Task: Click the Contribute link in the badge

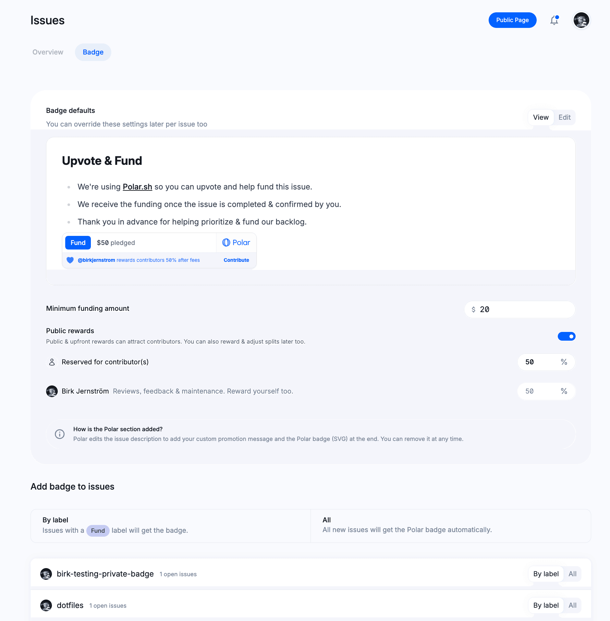Action: click(x=236, y=260)
